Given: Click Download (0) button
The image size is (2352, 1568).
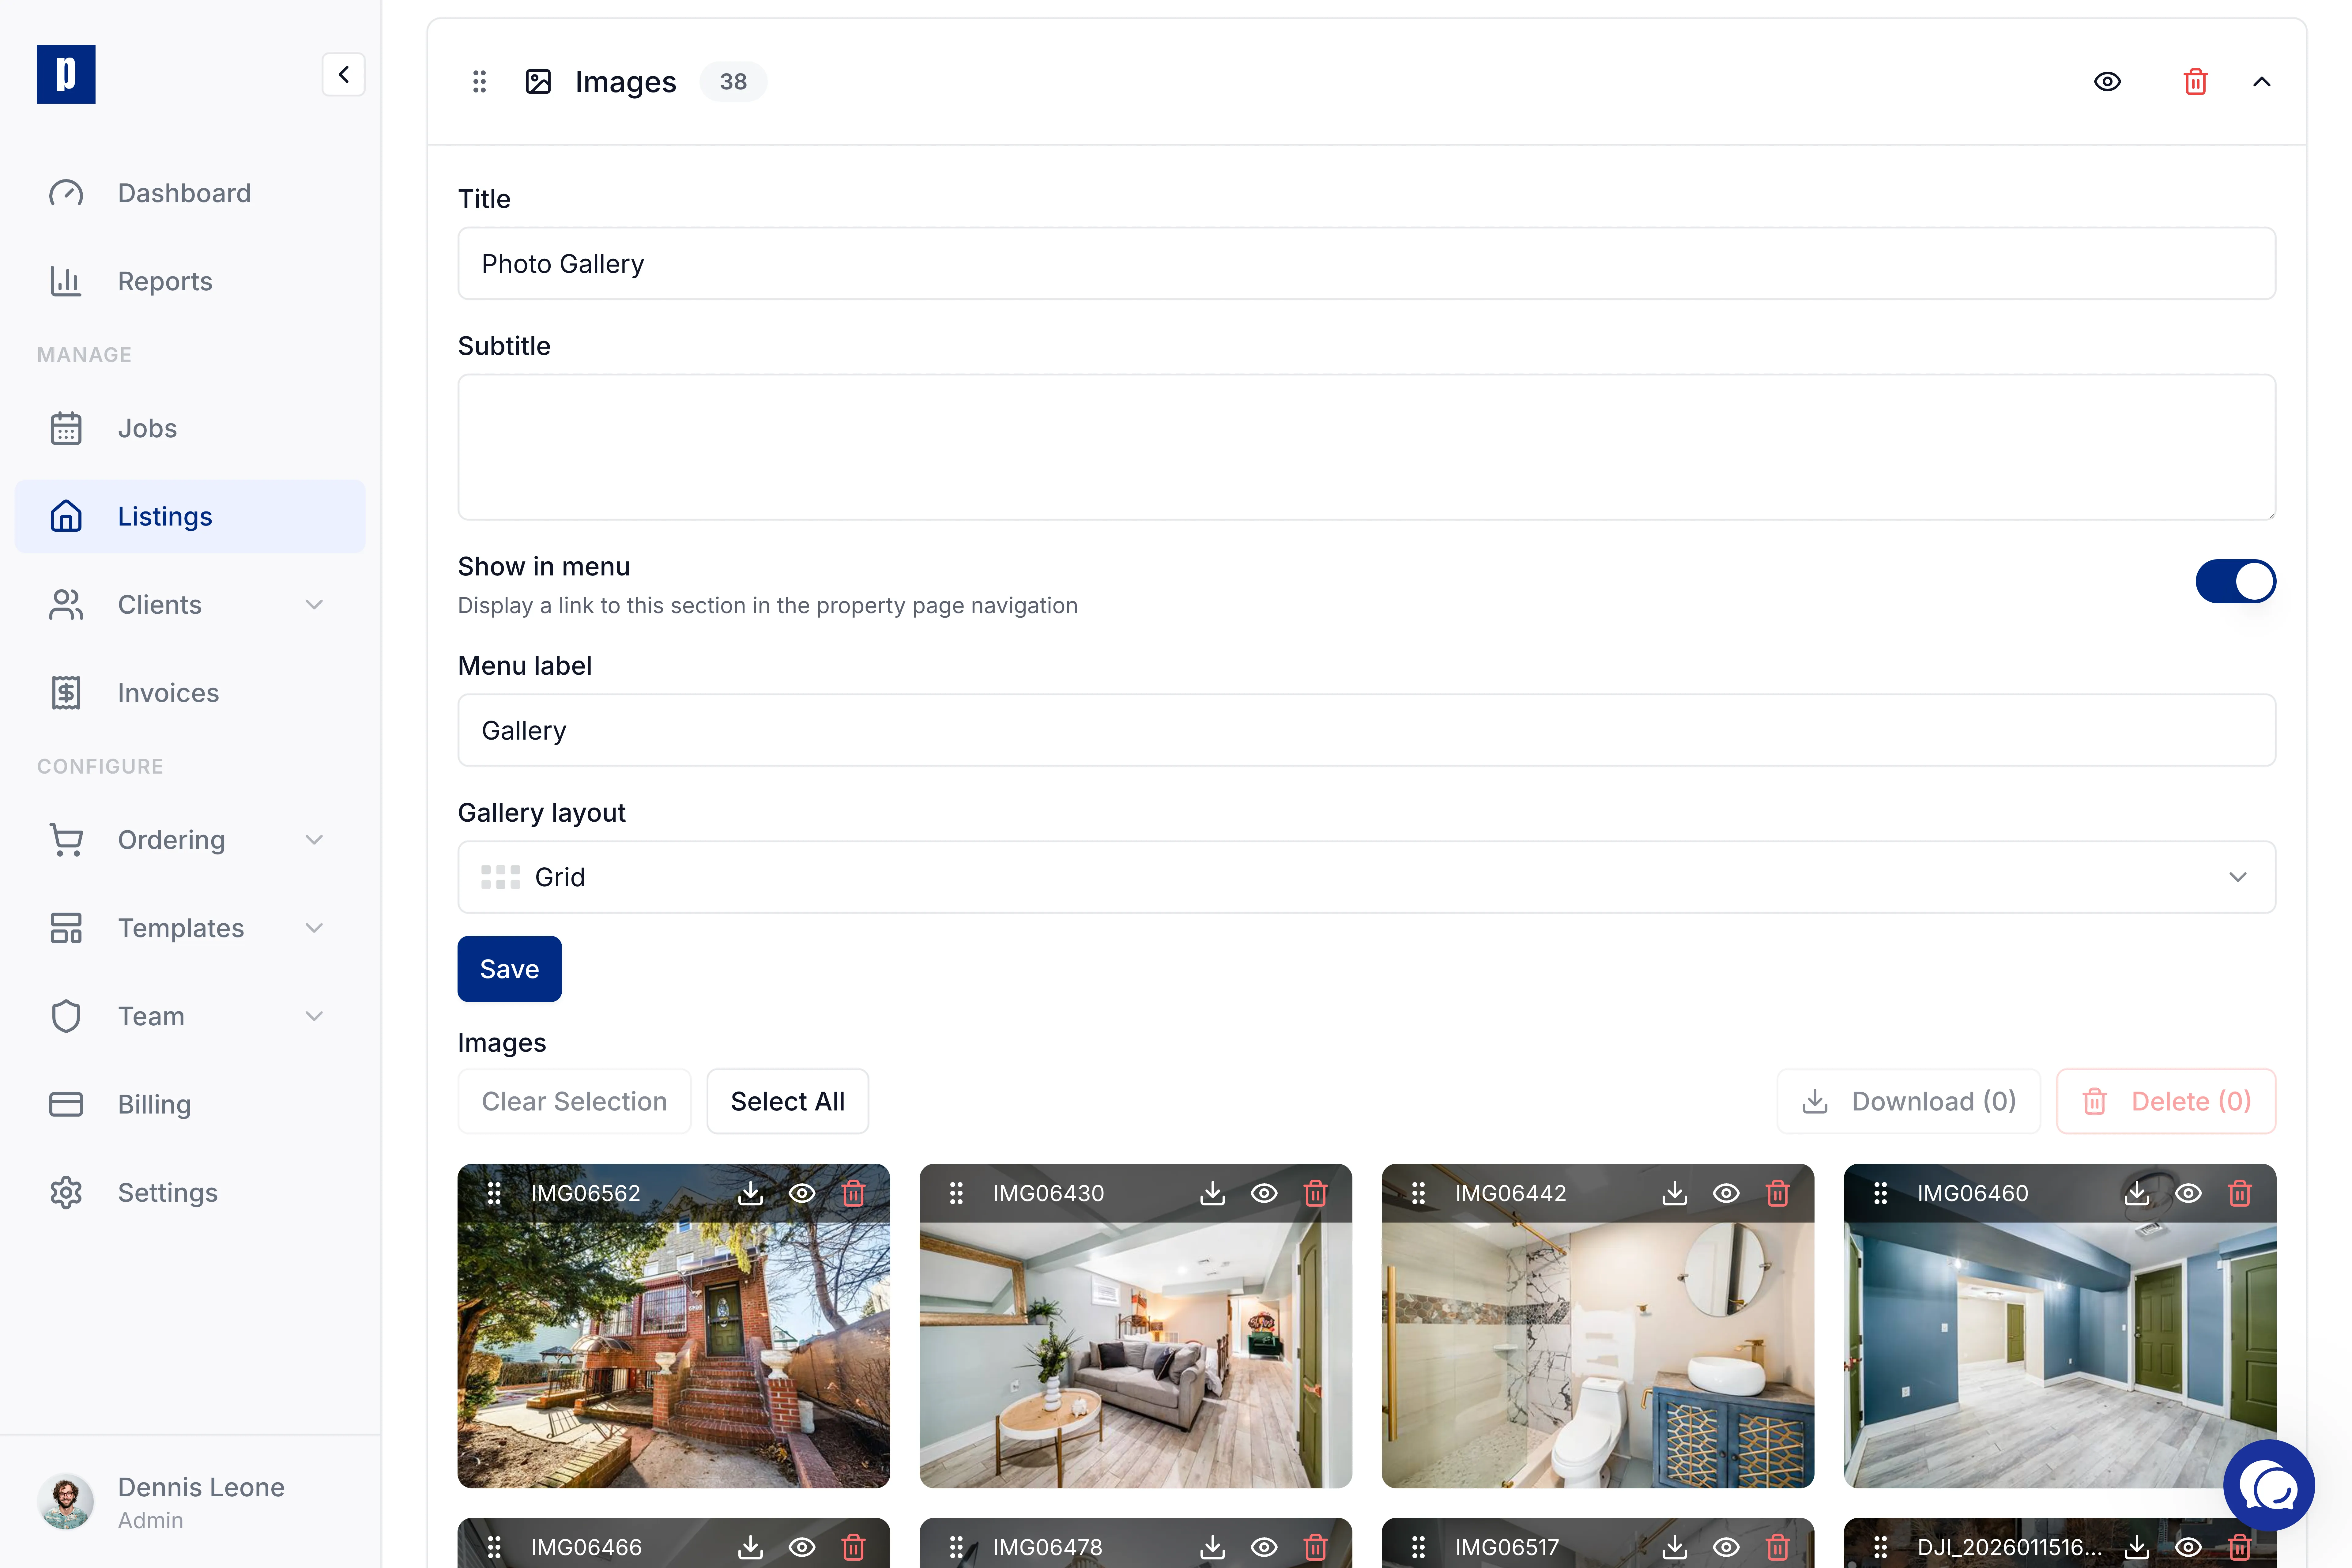Looking at the screenshot, I should [x=1908, y=1101].
